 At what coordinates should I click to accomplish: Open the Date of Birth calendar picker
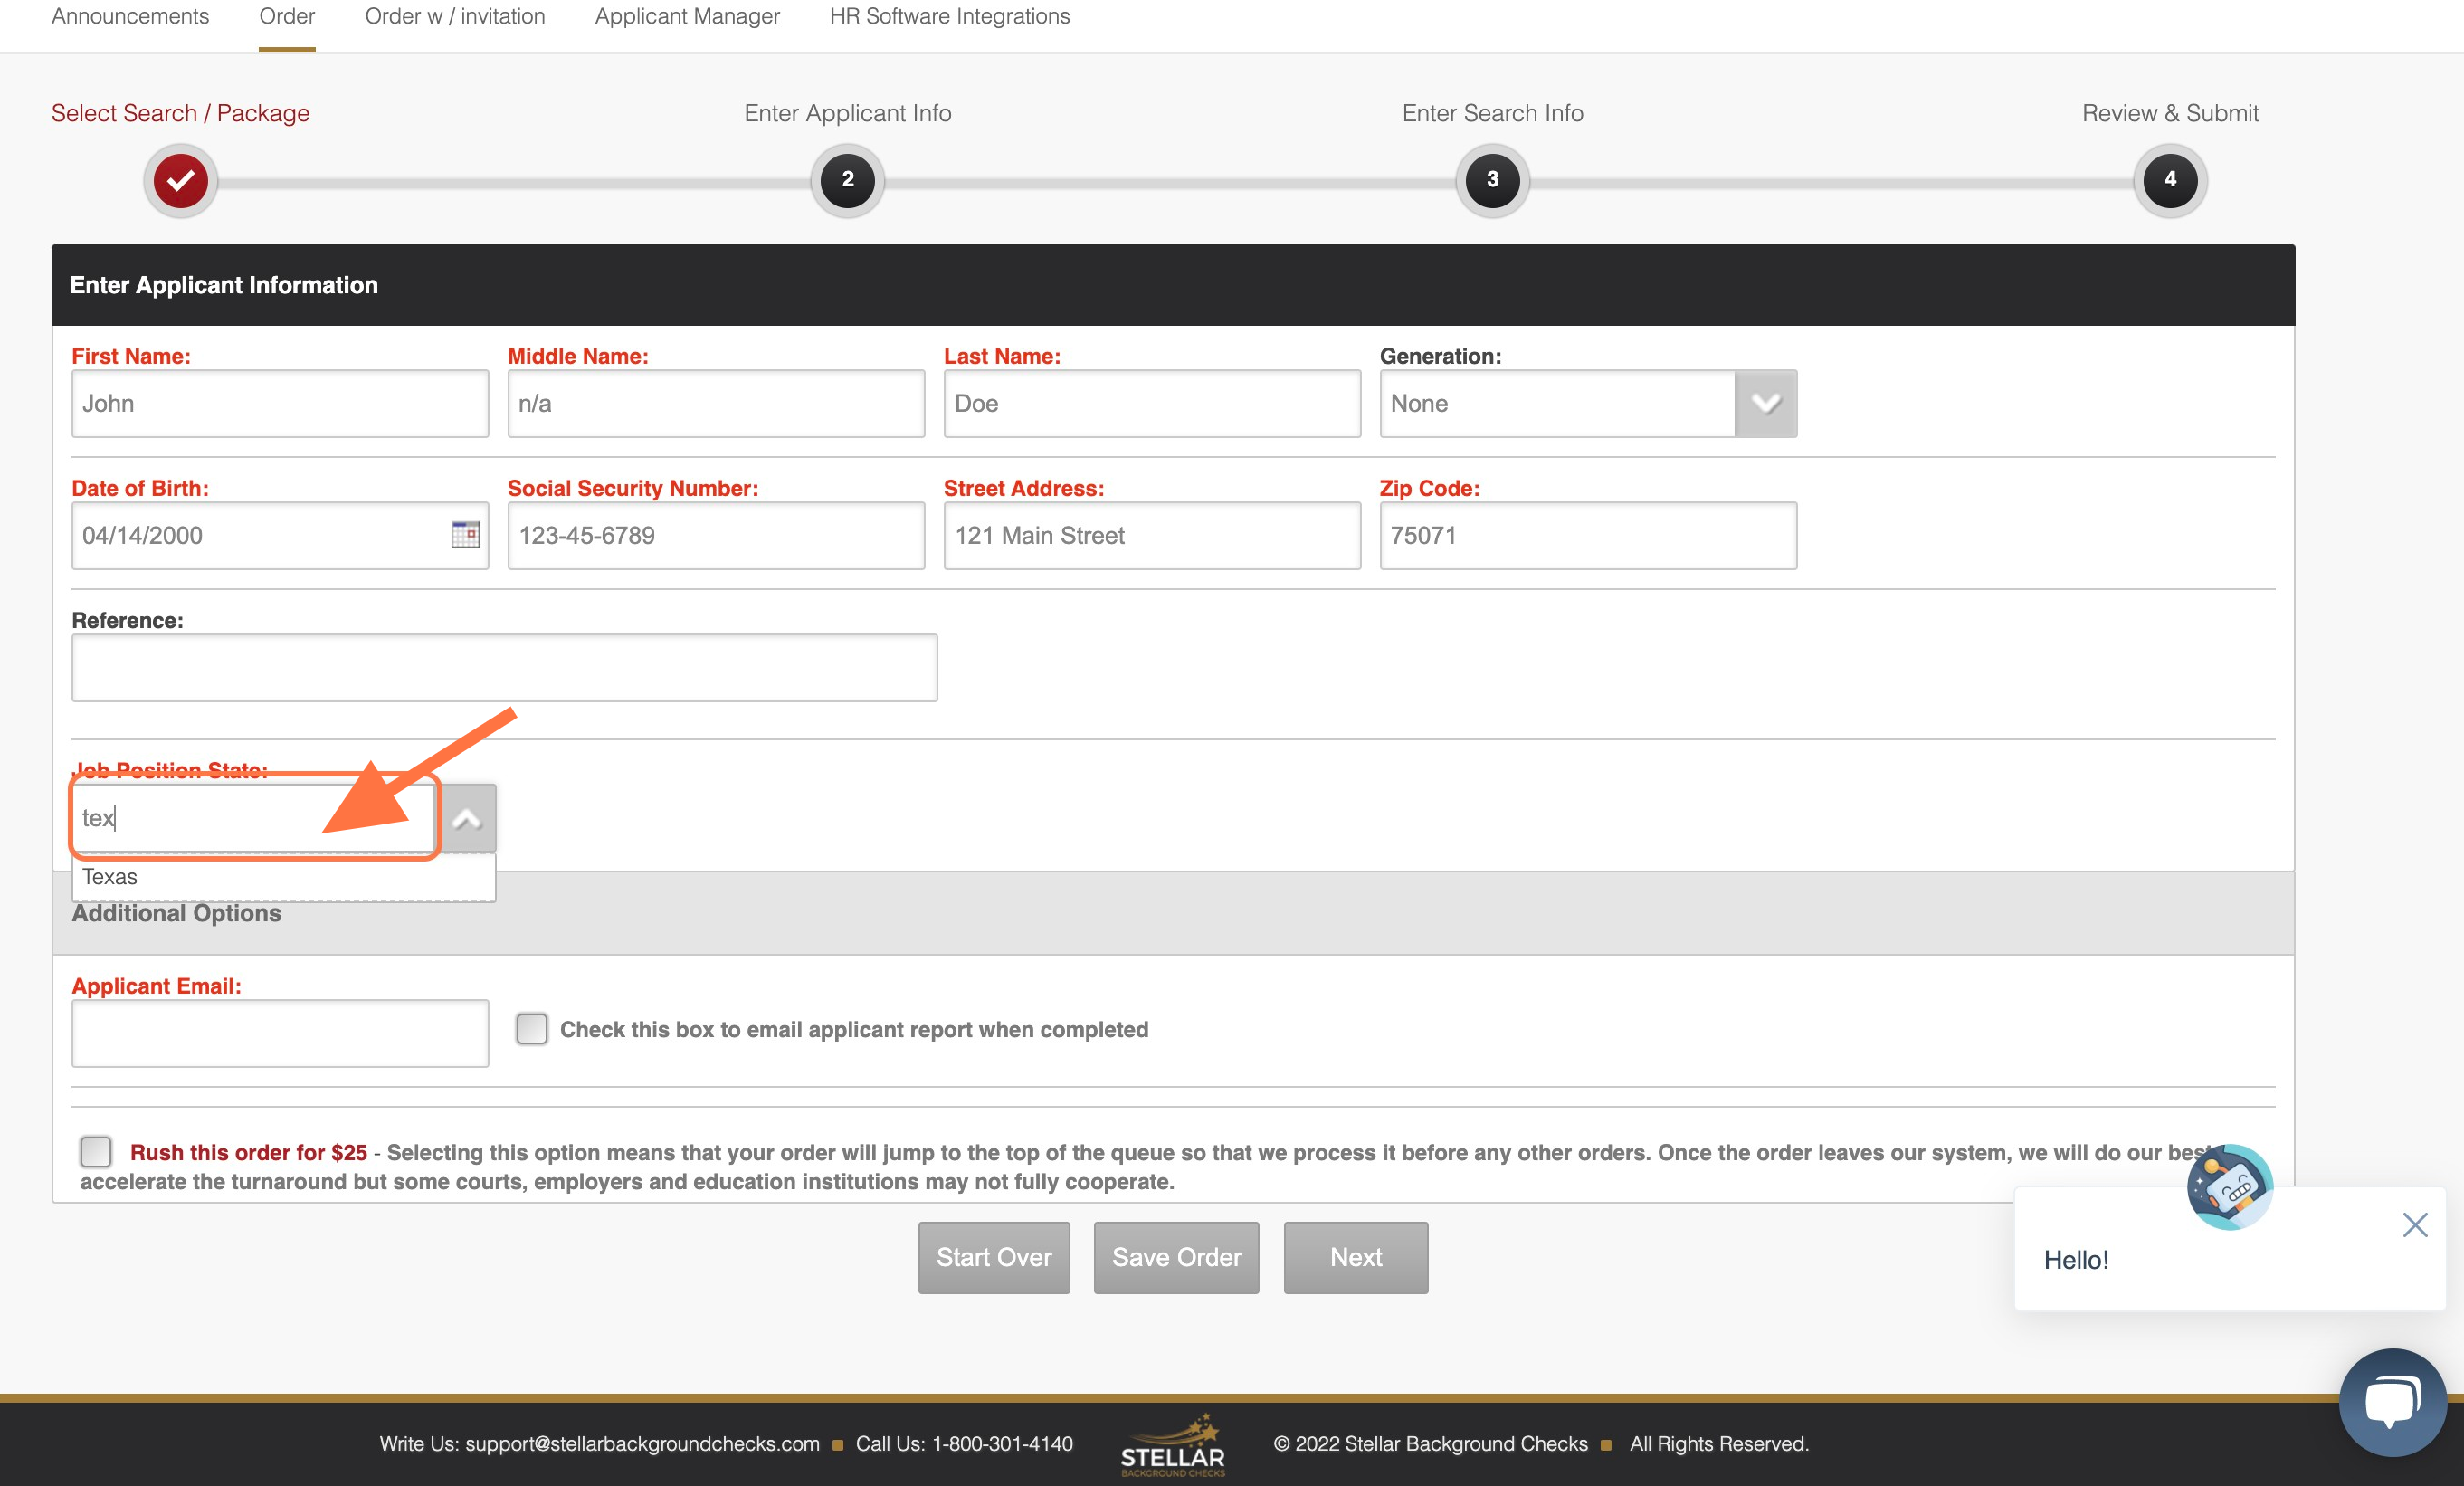coord(465,535)
